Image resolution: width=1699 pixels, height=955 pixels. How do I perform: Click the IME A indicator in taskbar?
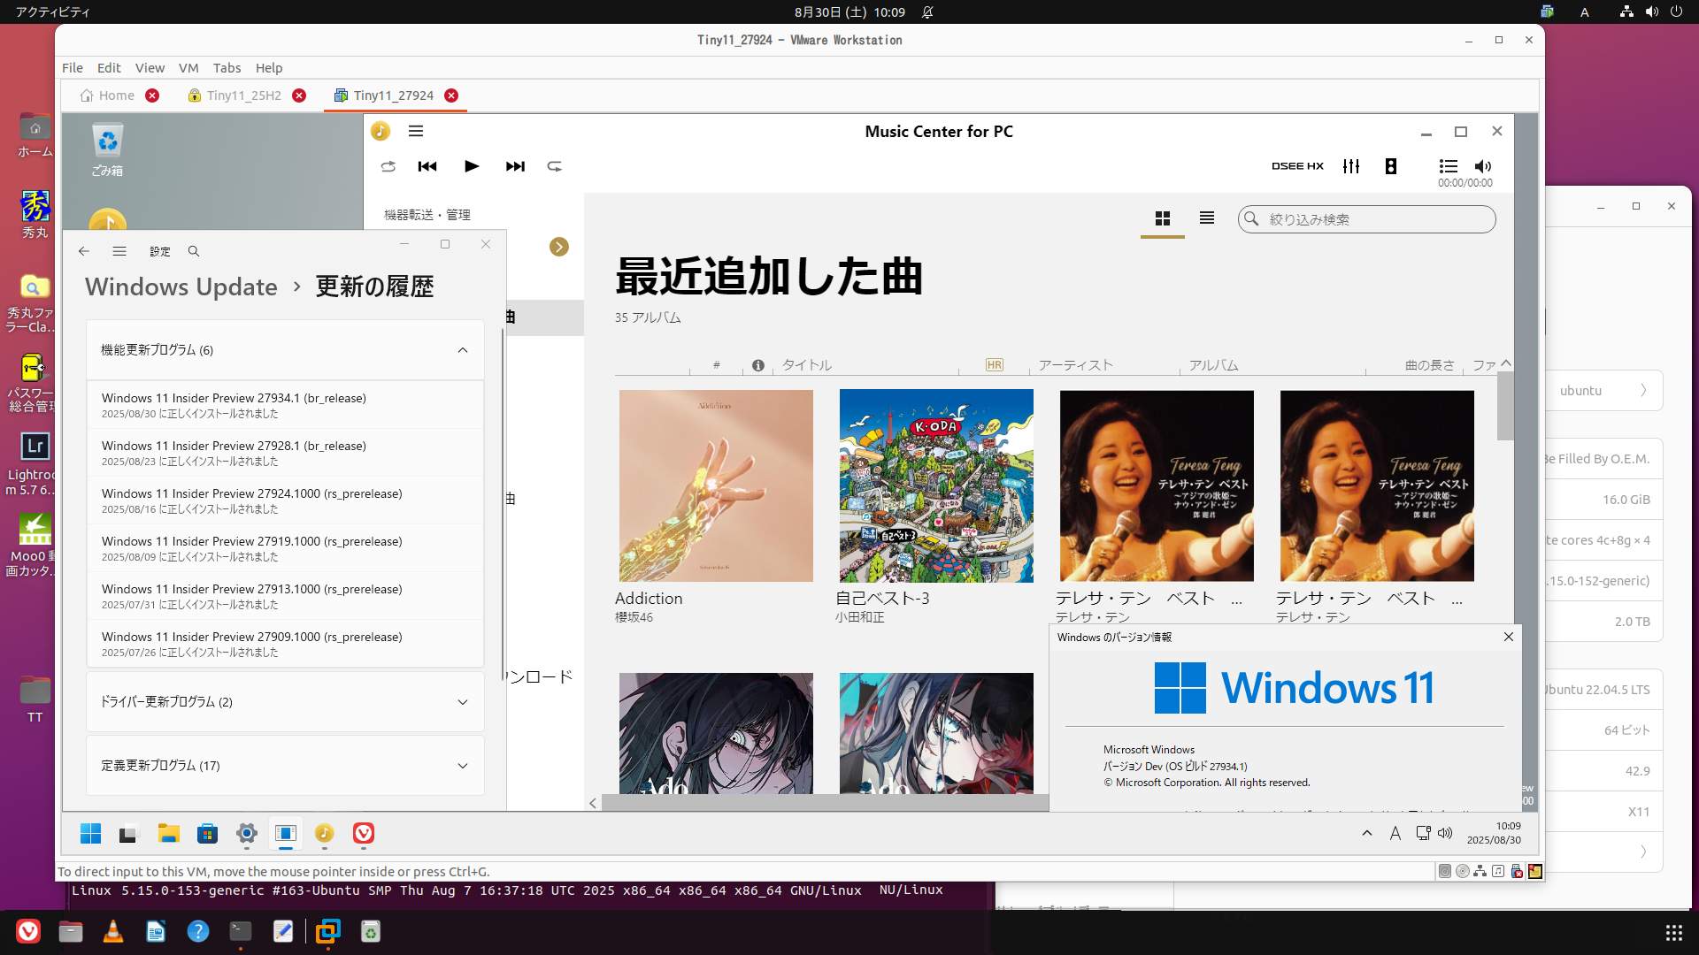(x=1395, y=833)
